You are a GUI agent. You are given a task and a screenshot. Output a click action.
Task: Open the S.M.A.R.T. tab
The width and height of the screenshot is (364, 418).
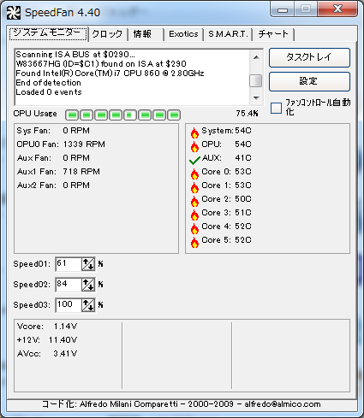click(228, 34)
